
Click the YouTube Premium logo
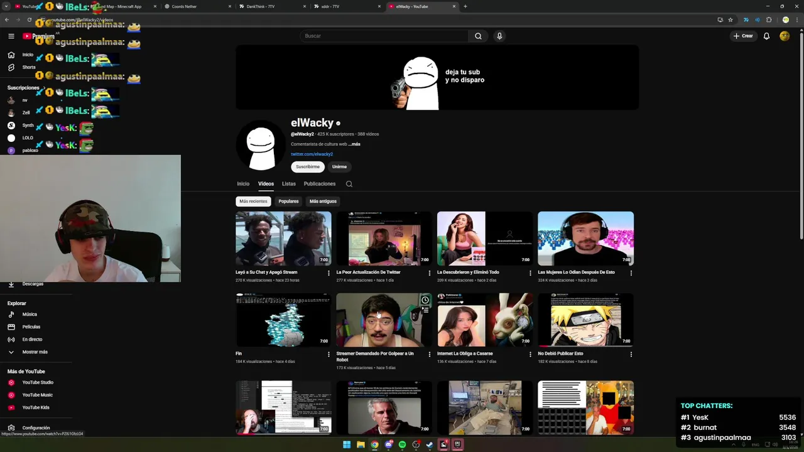[39, 36]
